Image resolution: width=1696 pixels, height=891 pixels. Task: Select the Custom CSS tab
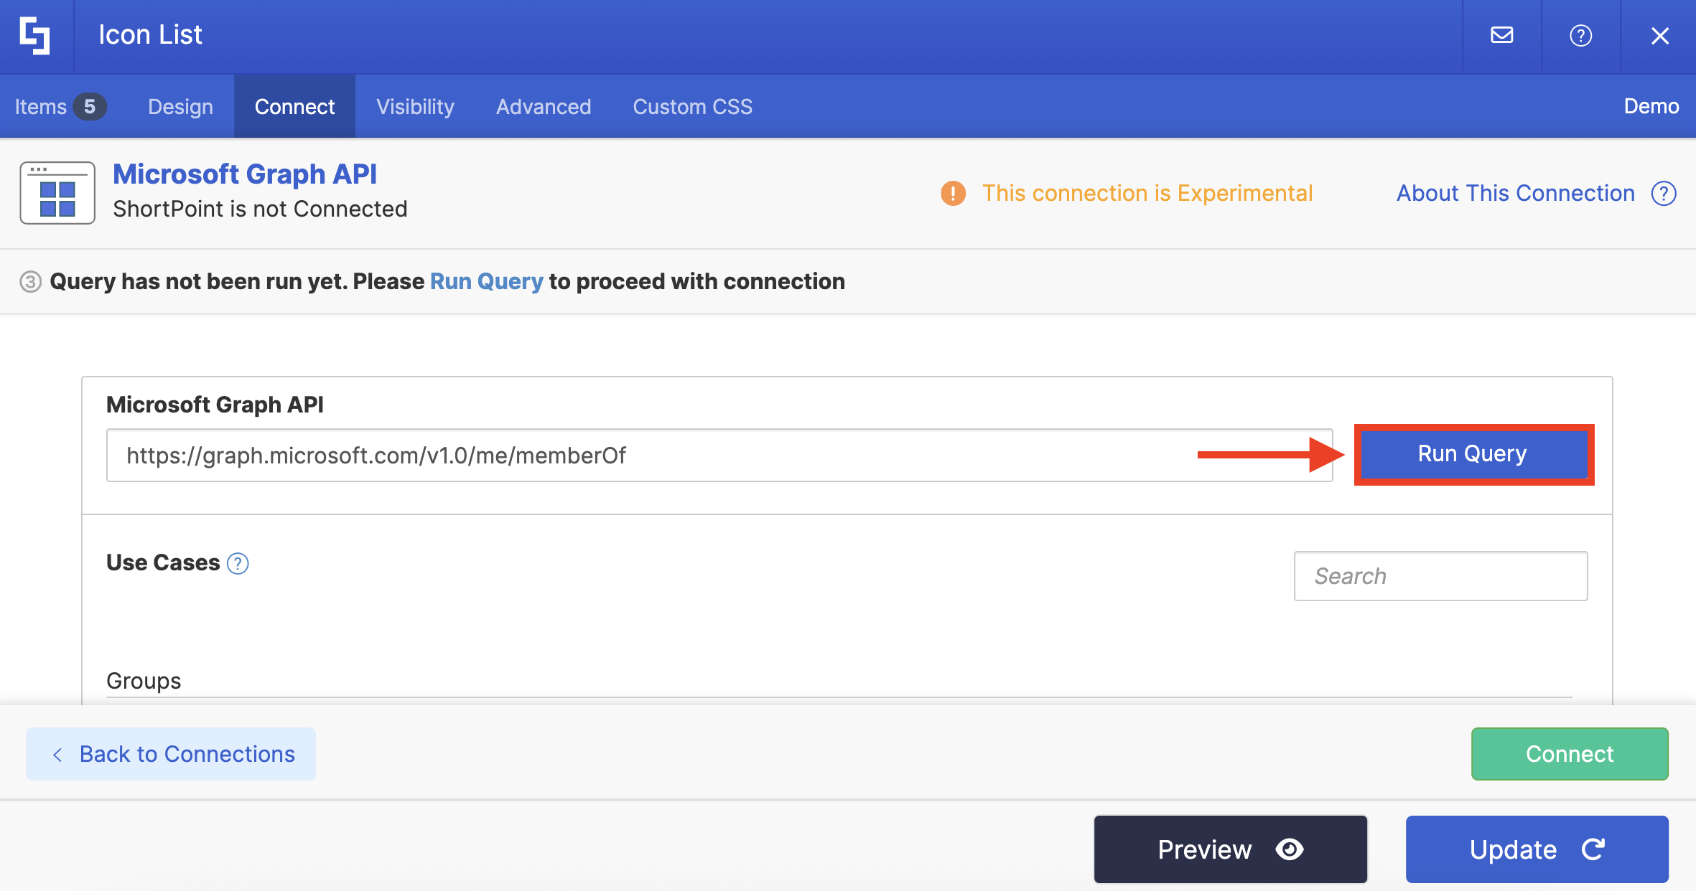click(692, 107)
